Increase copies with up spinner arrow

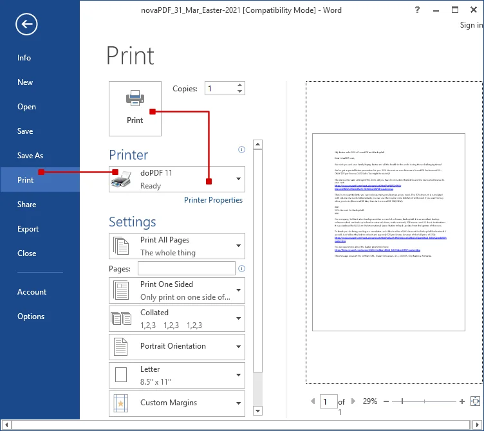[239, 85]
